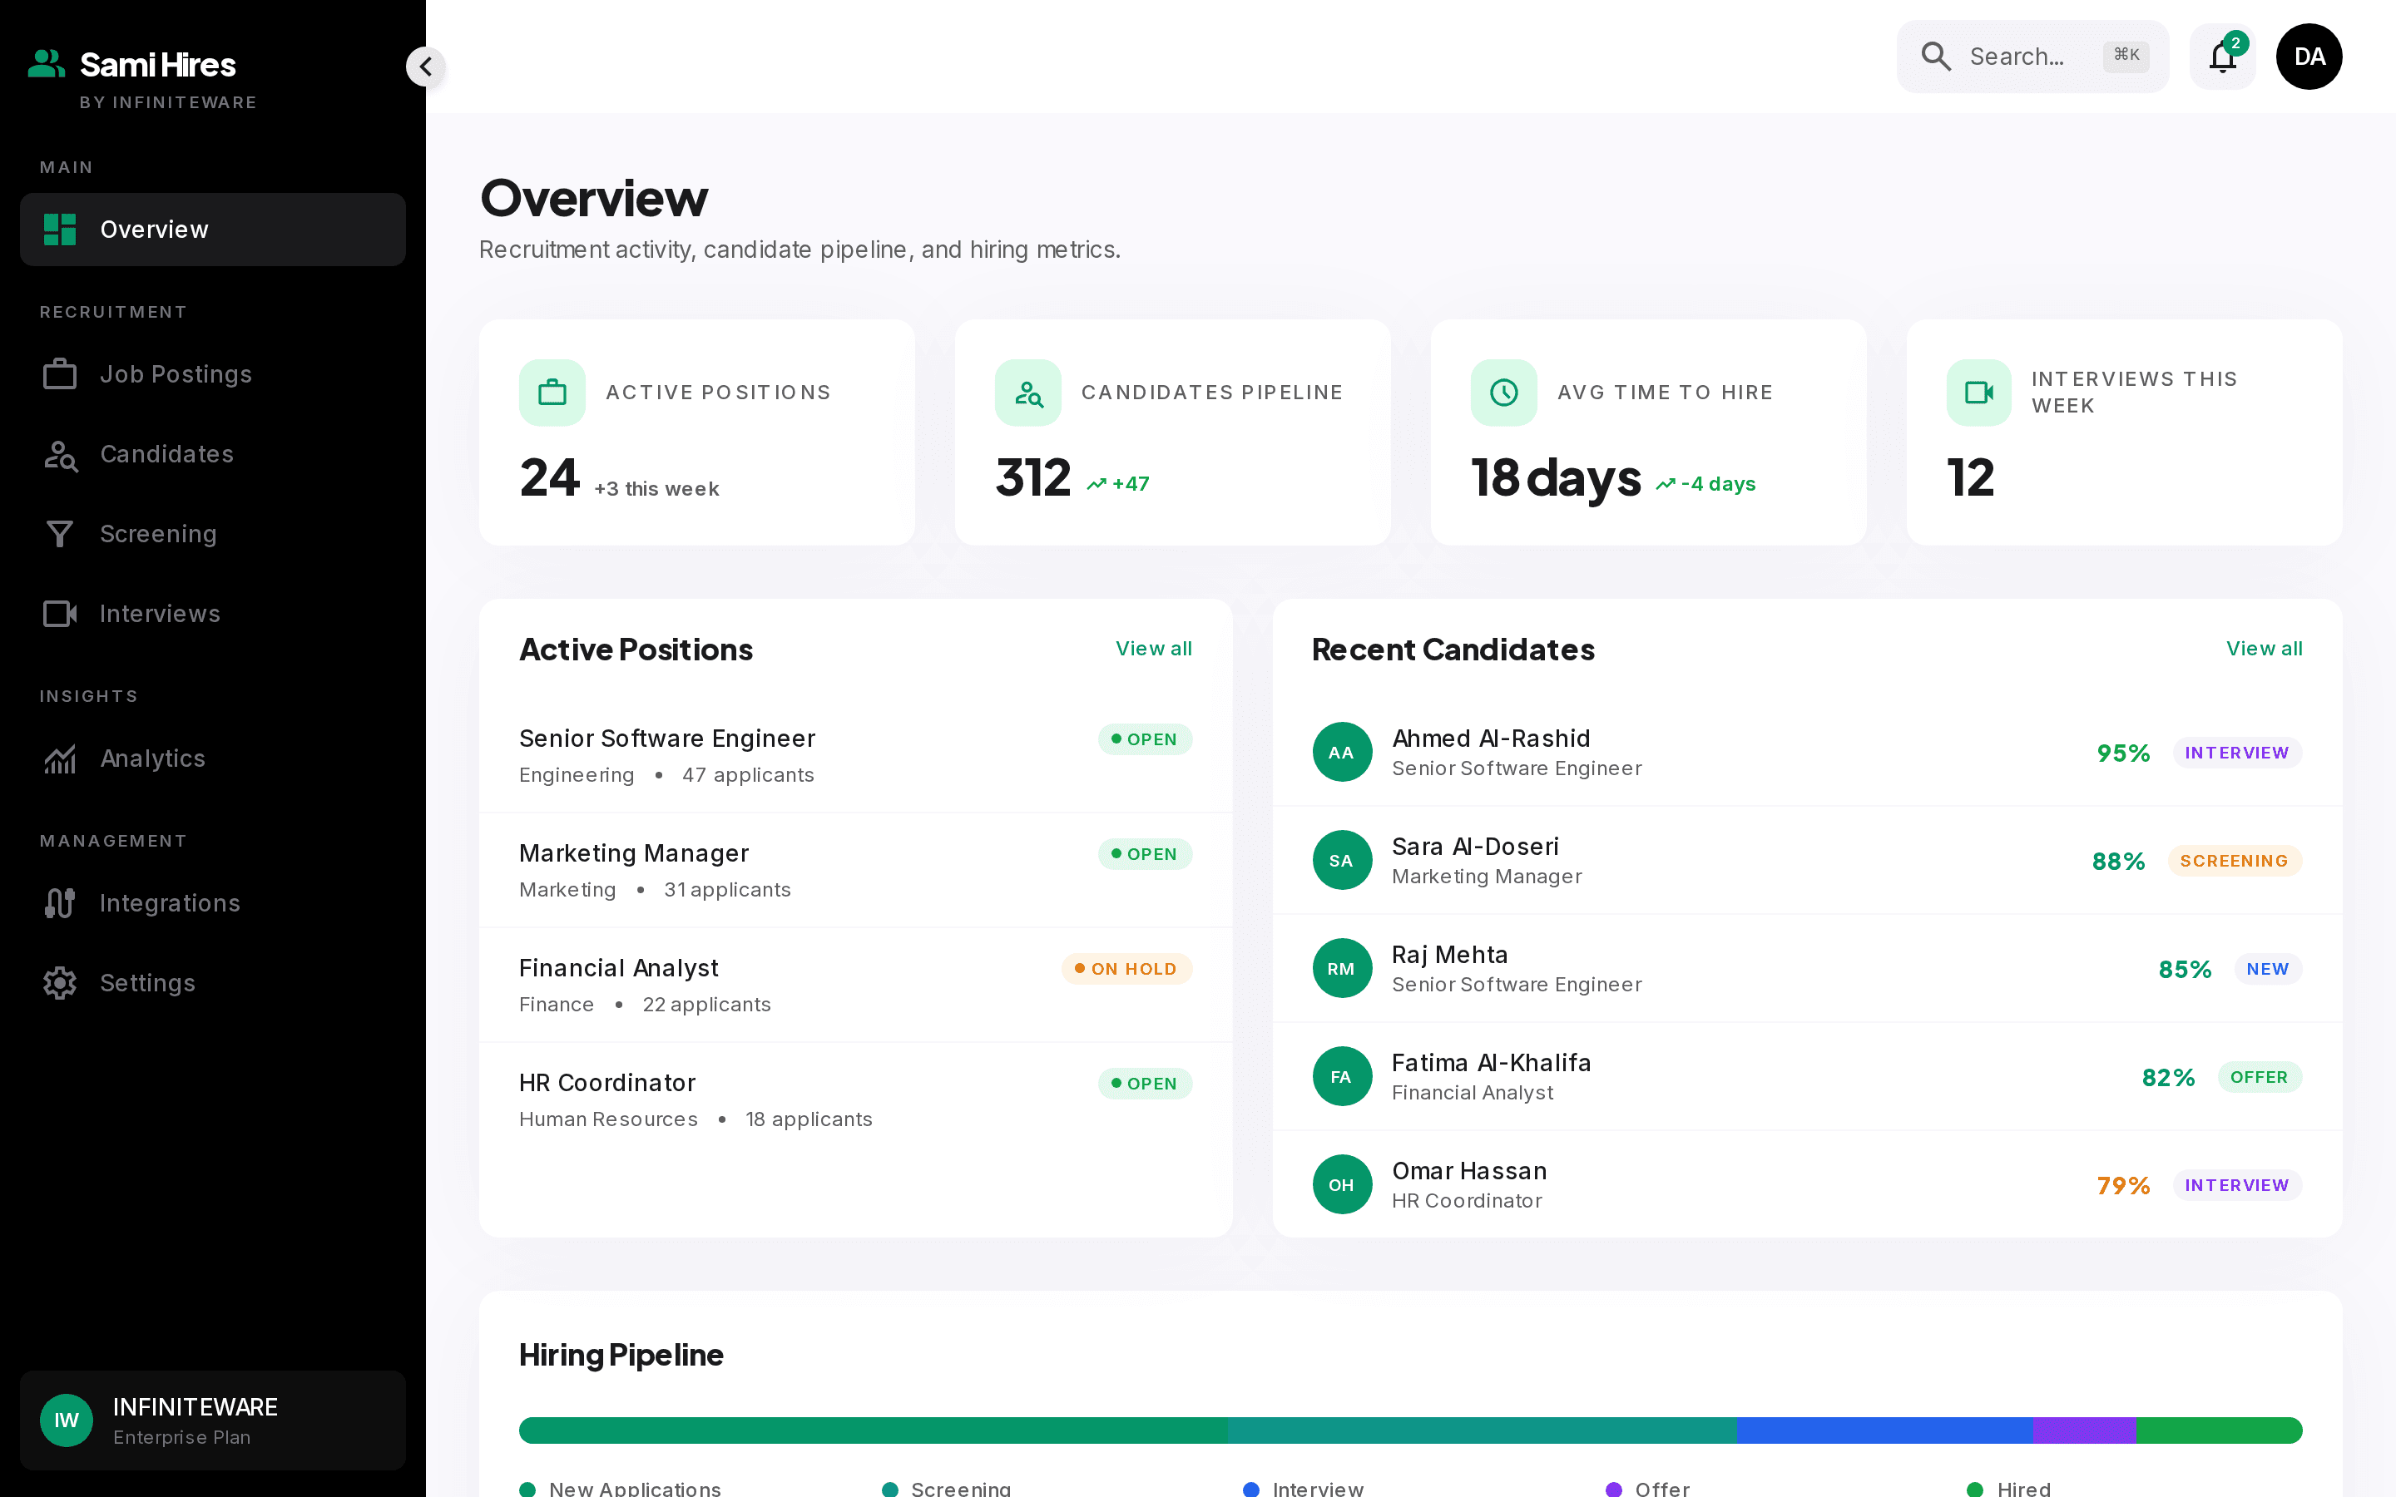
Task: Click the IW organization avatar
Action: pos(67,1420)
